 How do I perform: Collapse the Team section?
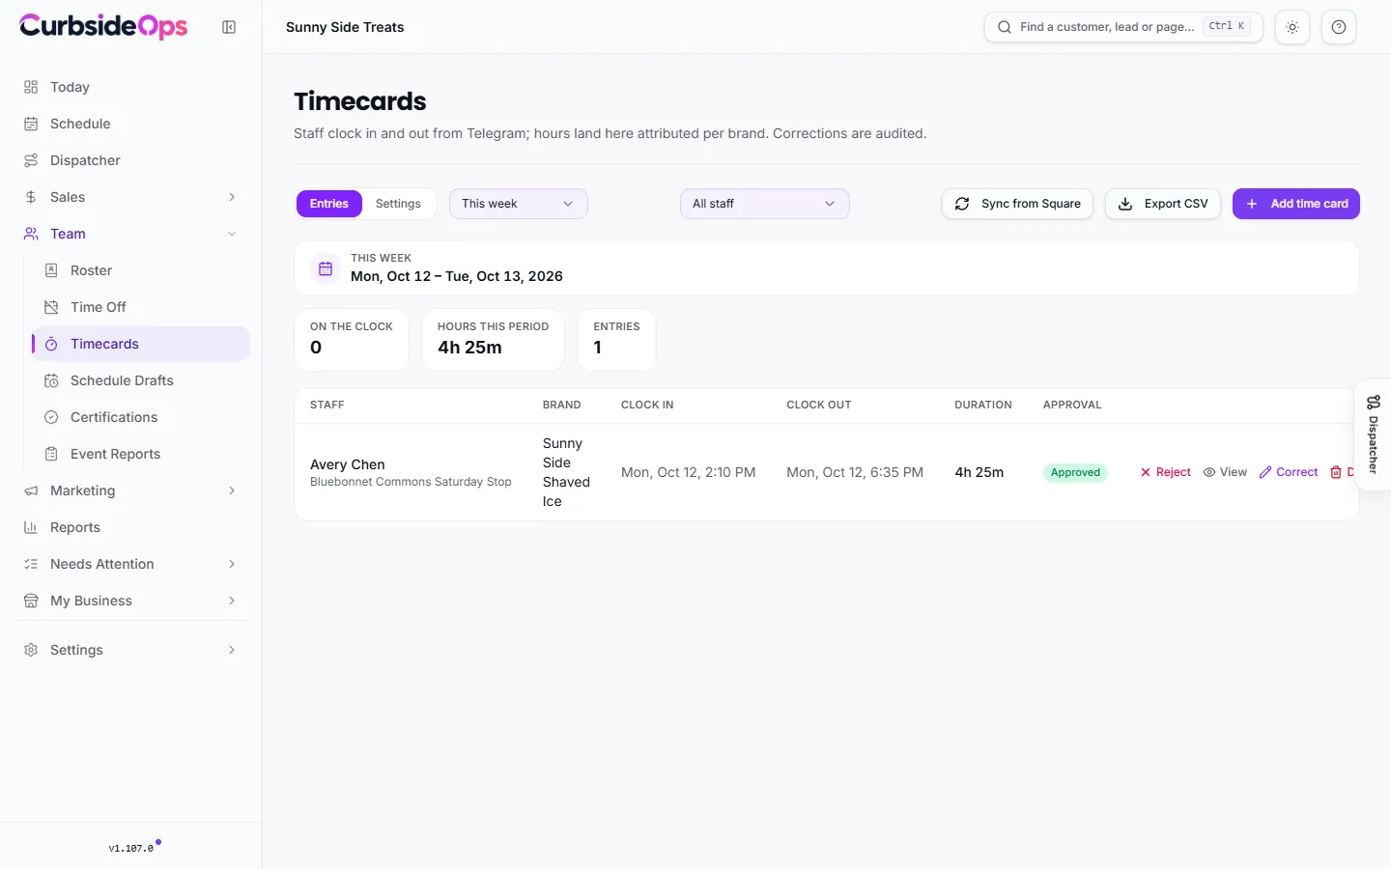point(130,234)
